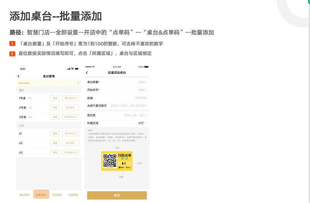Image resolution: width=310 pixels, height=203 pixels.
Task: Click 编辑 for table A2
Action: [x=55, y=143]
